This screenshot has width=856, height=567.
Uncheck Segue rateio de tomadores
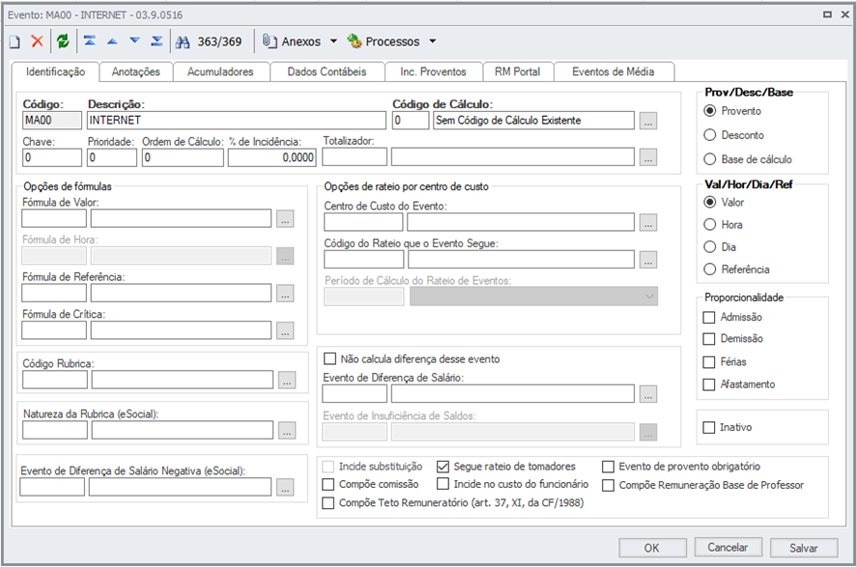click(x=442, y=467)
